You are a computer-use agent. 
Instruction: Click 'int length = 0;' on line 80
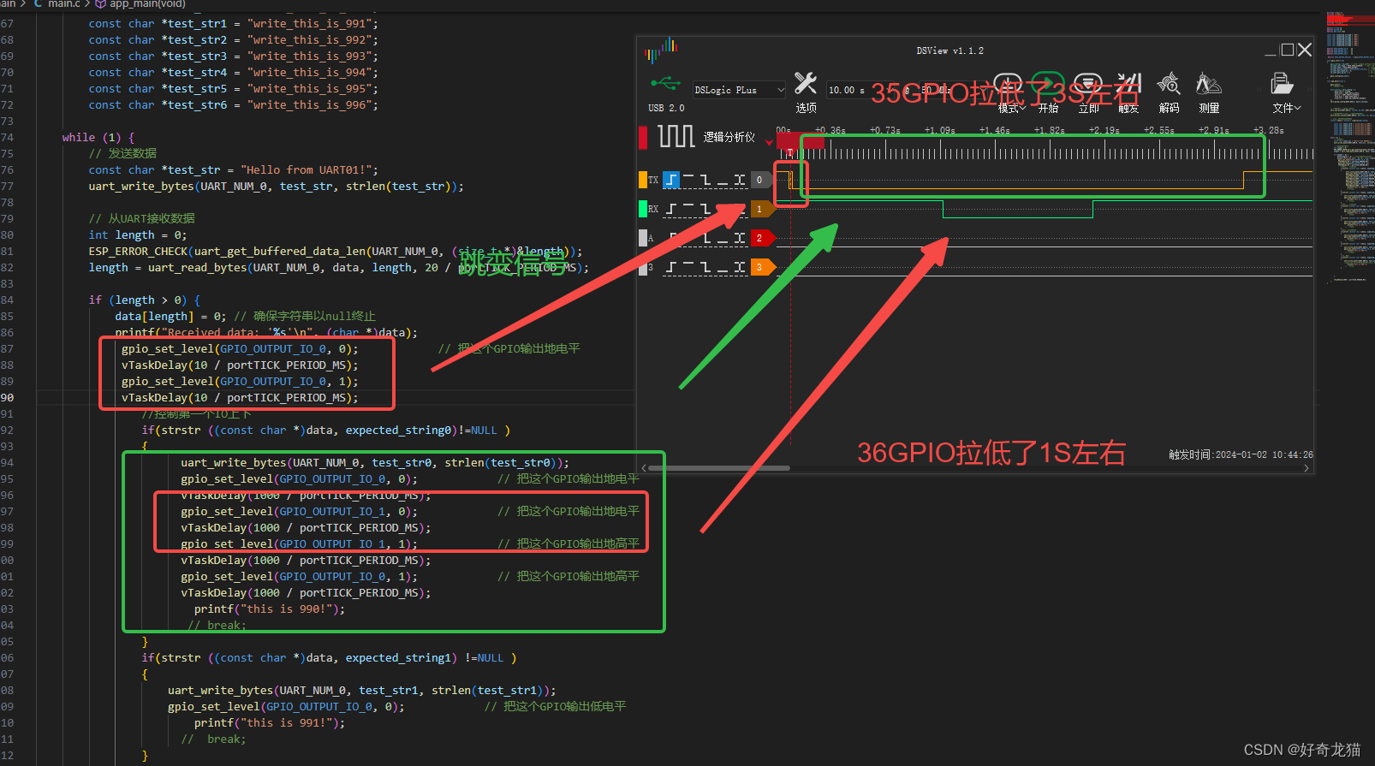(138, 235)
